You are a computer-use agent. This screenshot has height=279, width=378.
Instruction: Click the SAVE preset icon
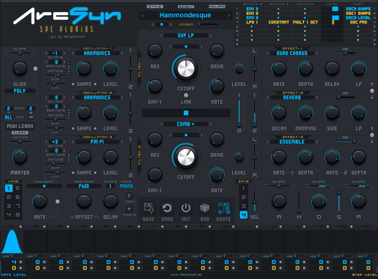tap(148, 208)
